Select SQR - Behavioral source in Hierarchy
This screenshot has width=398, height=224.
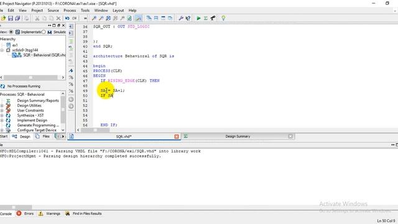pos(44,55)
